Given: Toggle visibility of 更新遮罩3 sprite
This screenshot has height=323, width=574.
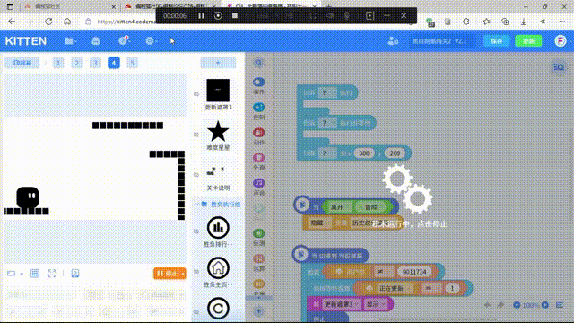Looking at the screenshot, I should pos(196,94).
